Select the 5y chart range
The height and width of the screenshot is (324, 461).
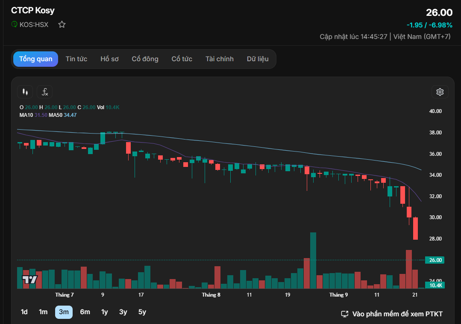tap(142, 312)
